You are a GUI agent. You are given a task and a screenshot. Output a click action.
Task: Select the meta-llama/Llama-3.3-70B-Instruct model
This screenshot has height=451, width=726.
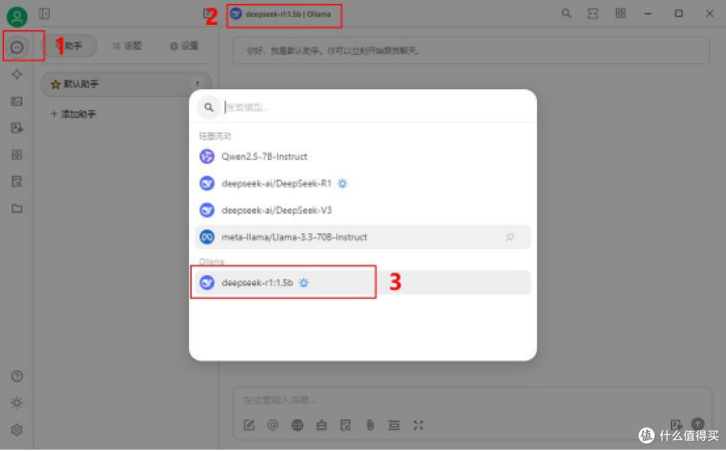click(x=362, y=237)
